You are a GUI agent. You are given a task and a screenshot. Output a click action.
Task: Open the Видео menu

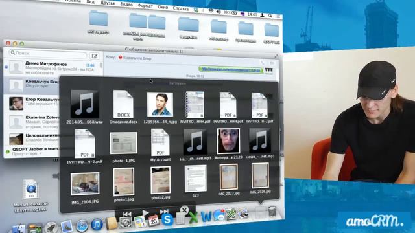click(x=126, y=4)
